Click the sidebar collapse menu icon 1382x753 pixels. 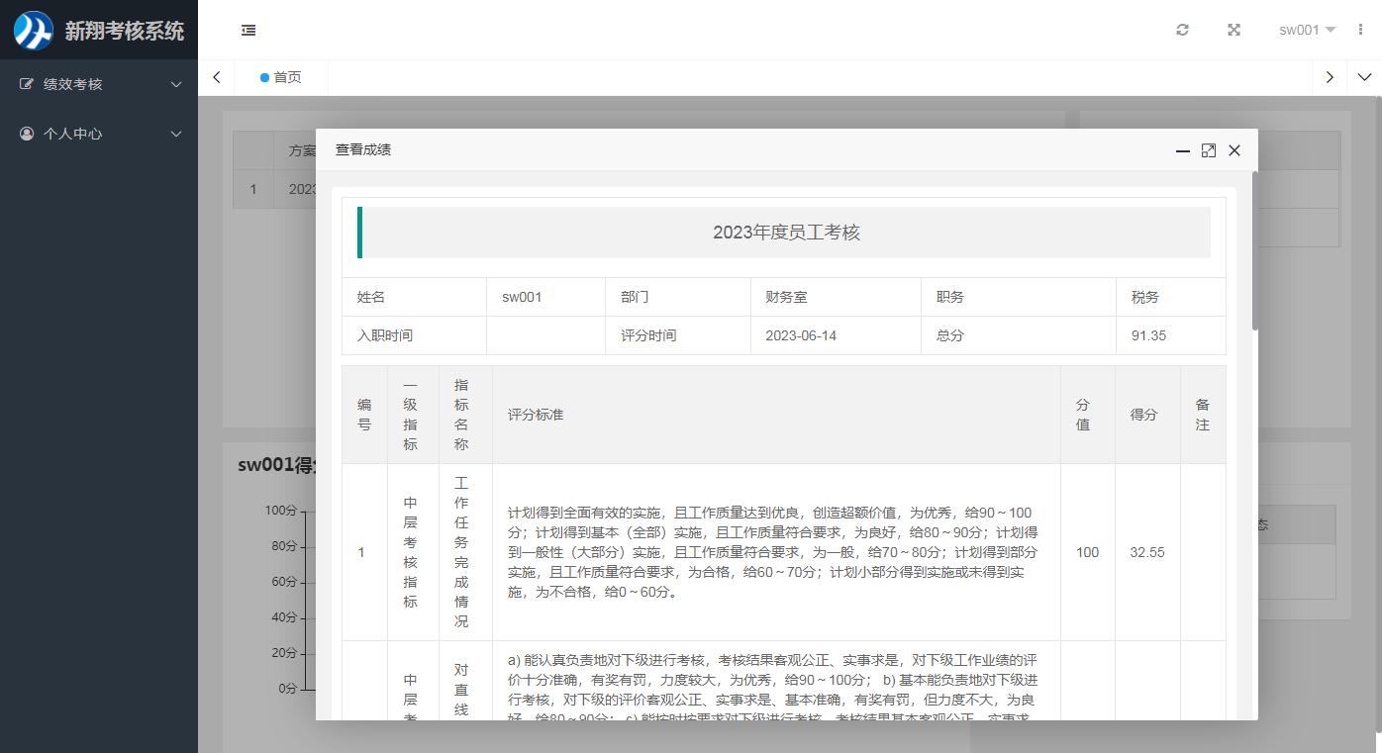[x=248, y=31]
